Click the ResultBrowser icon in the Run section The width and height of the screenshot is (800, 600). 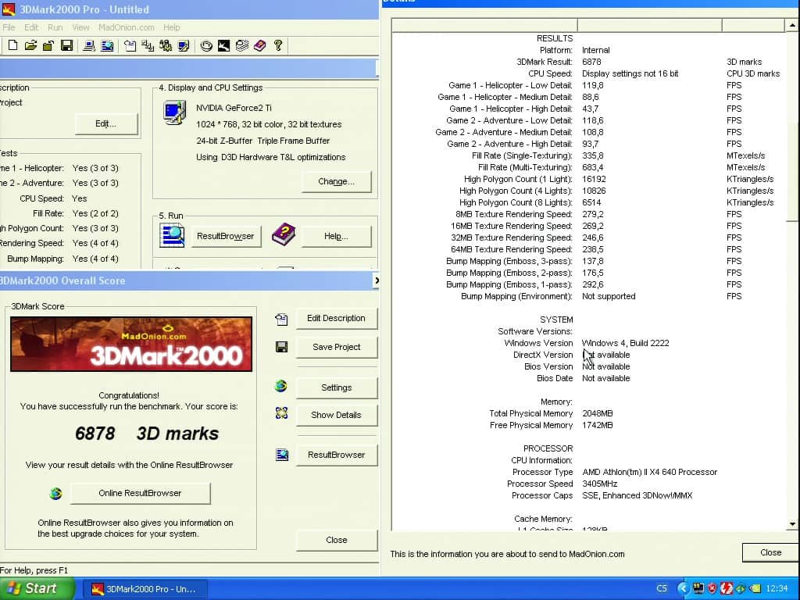click(172, 236)
